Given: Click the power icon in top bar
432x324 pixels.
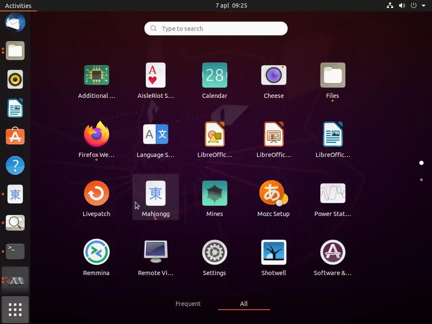Looking at the screenshot, I should coord(413,5).
